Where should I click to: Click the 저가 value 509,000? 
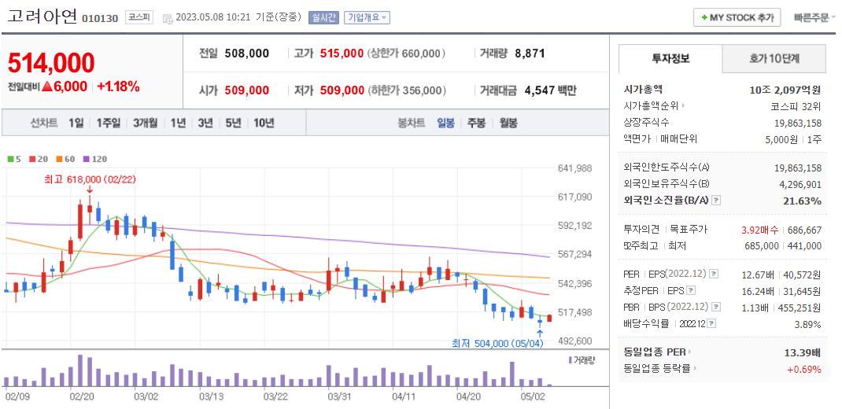pos(342,90)
